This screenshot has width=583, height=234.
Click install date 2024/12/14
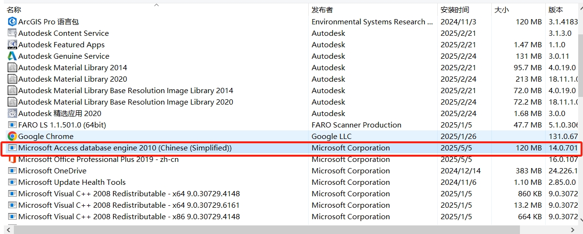coord(461,170)
